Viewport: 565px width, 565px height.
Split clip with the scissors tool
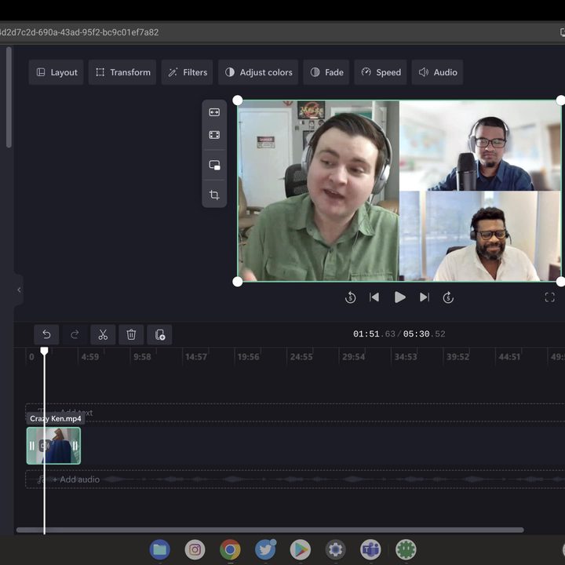103,335
